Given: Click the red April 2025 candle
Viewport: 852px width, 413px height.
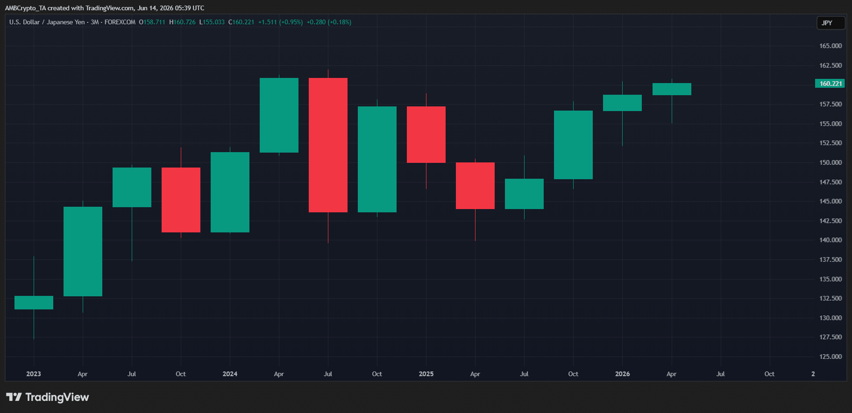Looking at the screenshot, I should 475,186.
